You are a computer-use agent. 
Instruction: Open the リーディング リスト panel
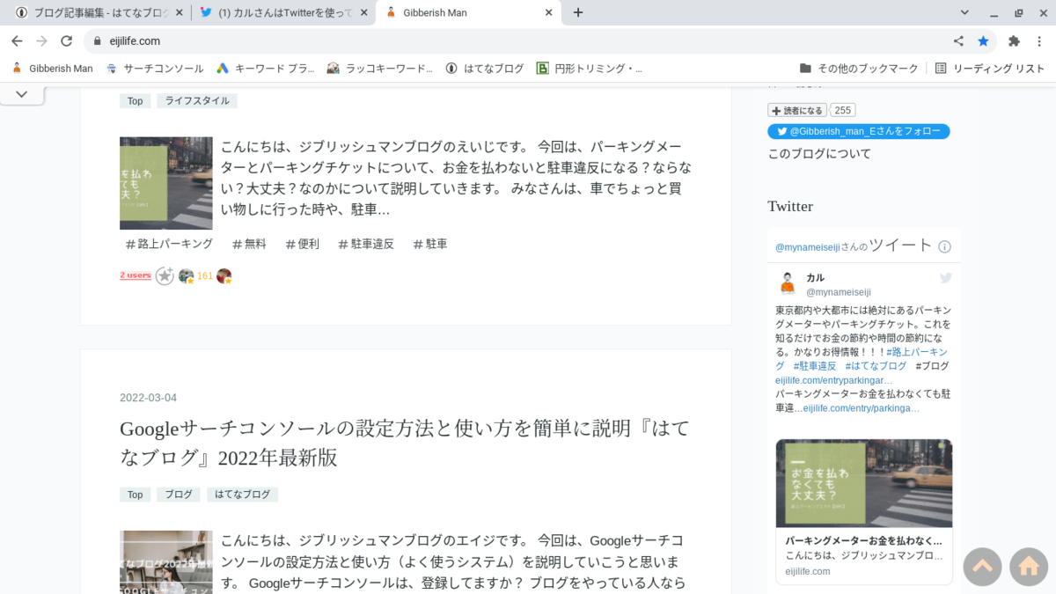click(x=990, y=68)
